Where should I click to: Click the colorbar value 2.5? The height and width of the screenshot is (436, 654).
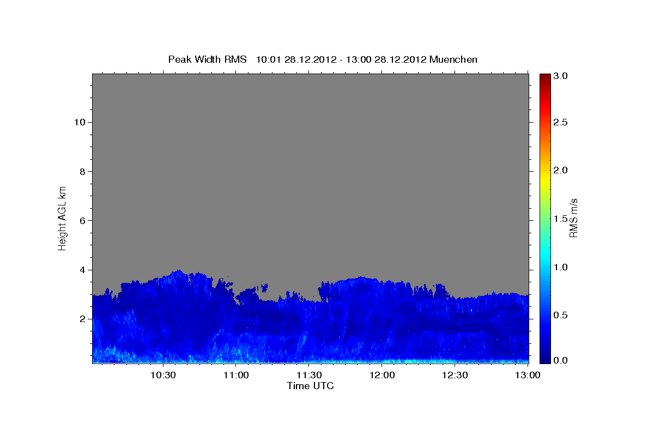(x=560, y=122)
